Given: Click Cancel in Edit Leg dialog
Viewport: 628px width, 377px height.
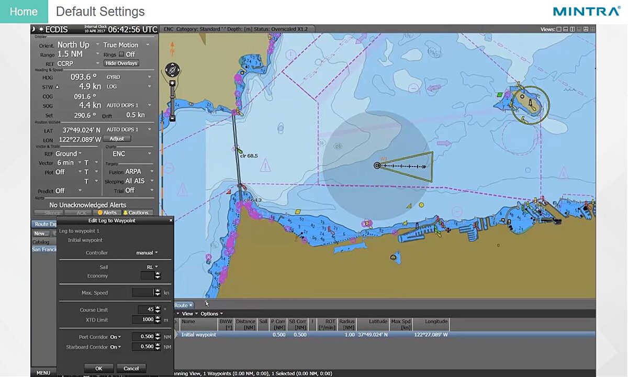Looking at the screenshot, I should (x=131, y=368).
